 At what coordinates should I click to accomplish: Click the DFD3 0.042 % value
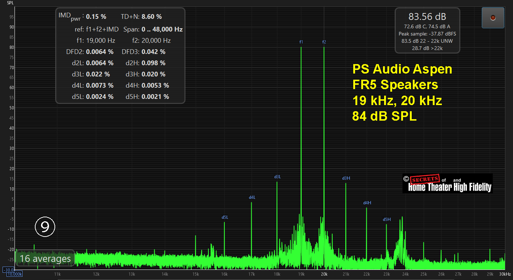(x=154, y=52)
